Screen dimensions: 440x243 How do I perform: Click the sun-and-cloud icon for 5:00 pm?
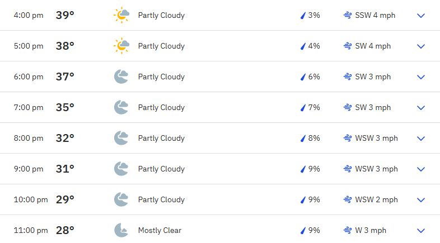pyautogui.click(x=121, y=46)
